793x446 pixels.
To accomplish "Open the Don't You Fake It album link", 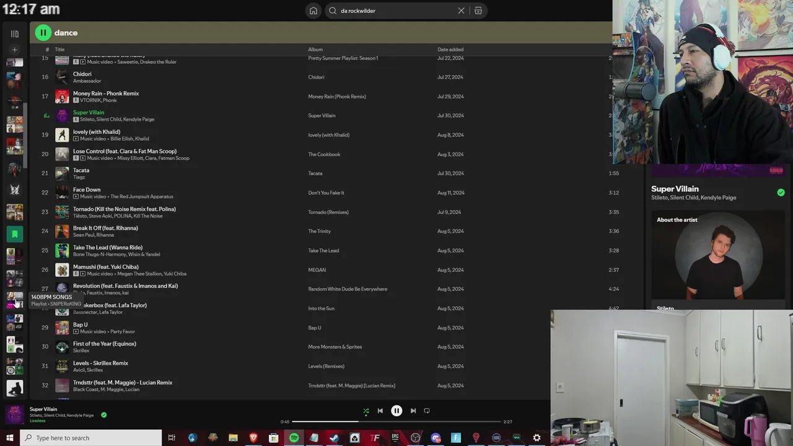I will (x=326, y=193).
